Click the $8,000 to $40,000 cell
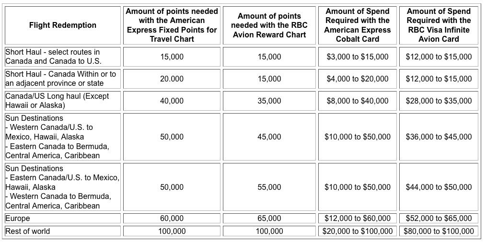Viewport: 486px width, 243px height. (x=358, y=101)
